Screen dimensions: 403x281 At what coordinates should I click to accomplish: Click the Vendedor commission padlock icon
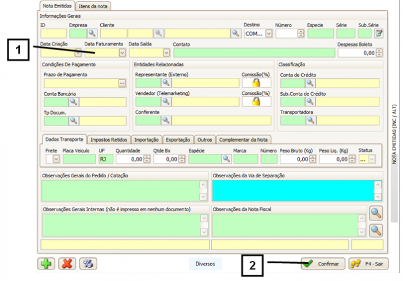coord(256,101)
